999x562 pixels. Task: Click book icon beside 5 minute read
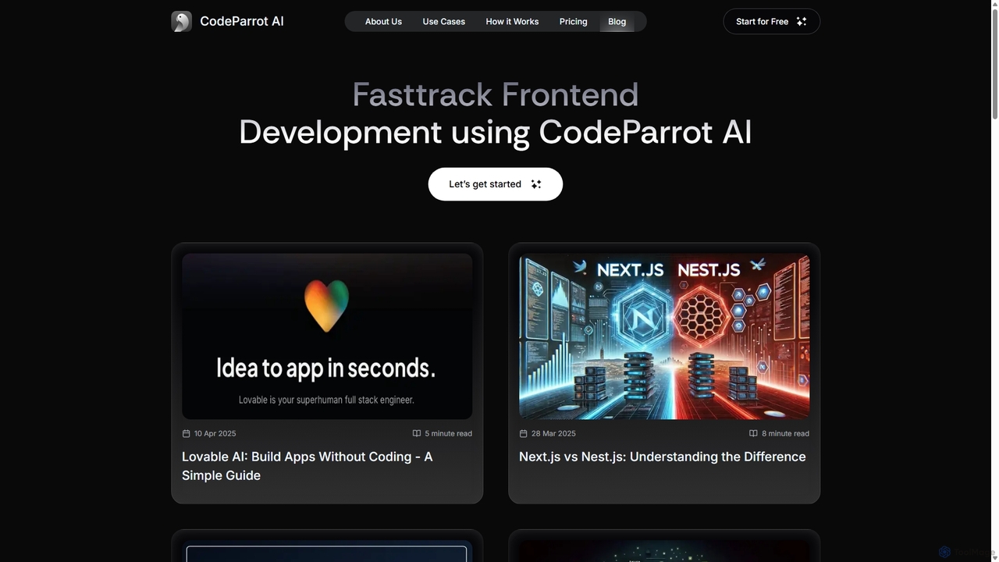[417, 433]
